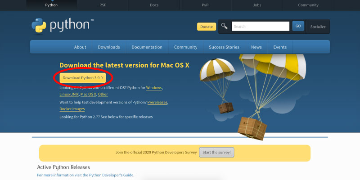Focus the Search input field

coord(261,27)
